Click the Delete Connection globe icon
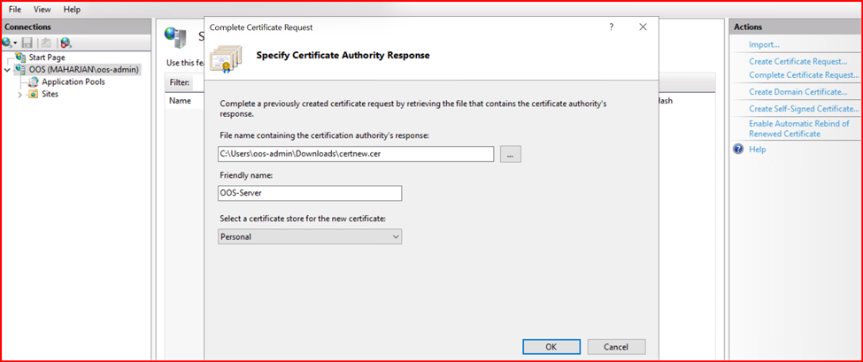 [x=65, y=42]
